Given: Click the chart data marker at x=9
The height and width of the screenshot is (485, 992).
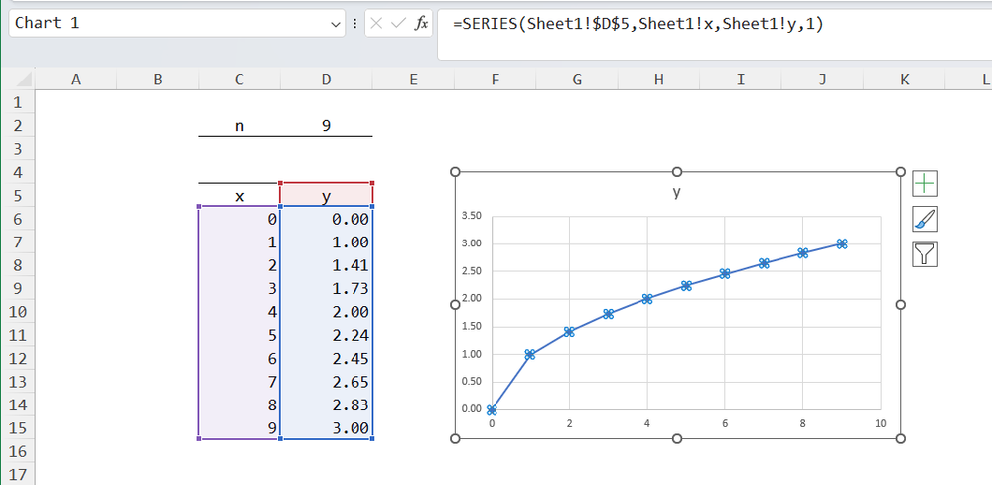Looking at the screenshot, I should 841,243.
